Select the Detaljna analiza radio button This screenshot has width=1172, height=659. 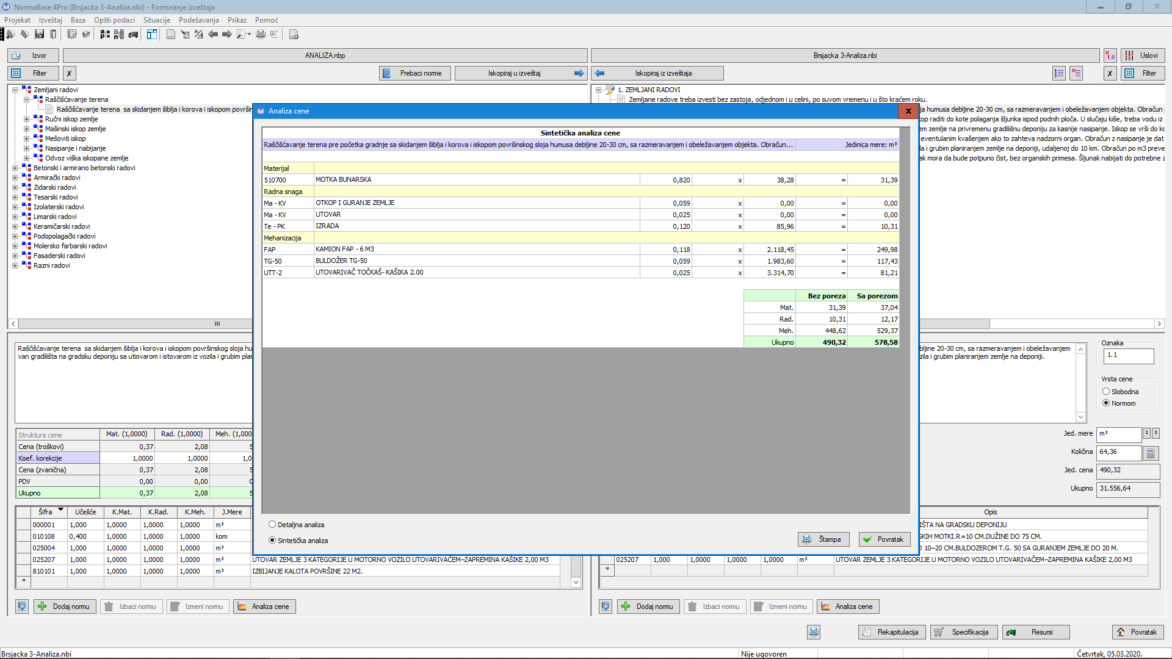tap(272, 524)
